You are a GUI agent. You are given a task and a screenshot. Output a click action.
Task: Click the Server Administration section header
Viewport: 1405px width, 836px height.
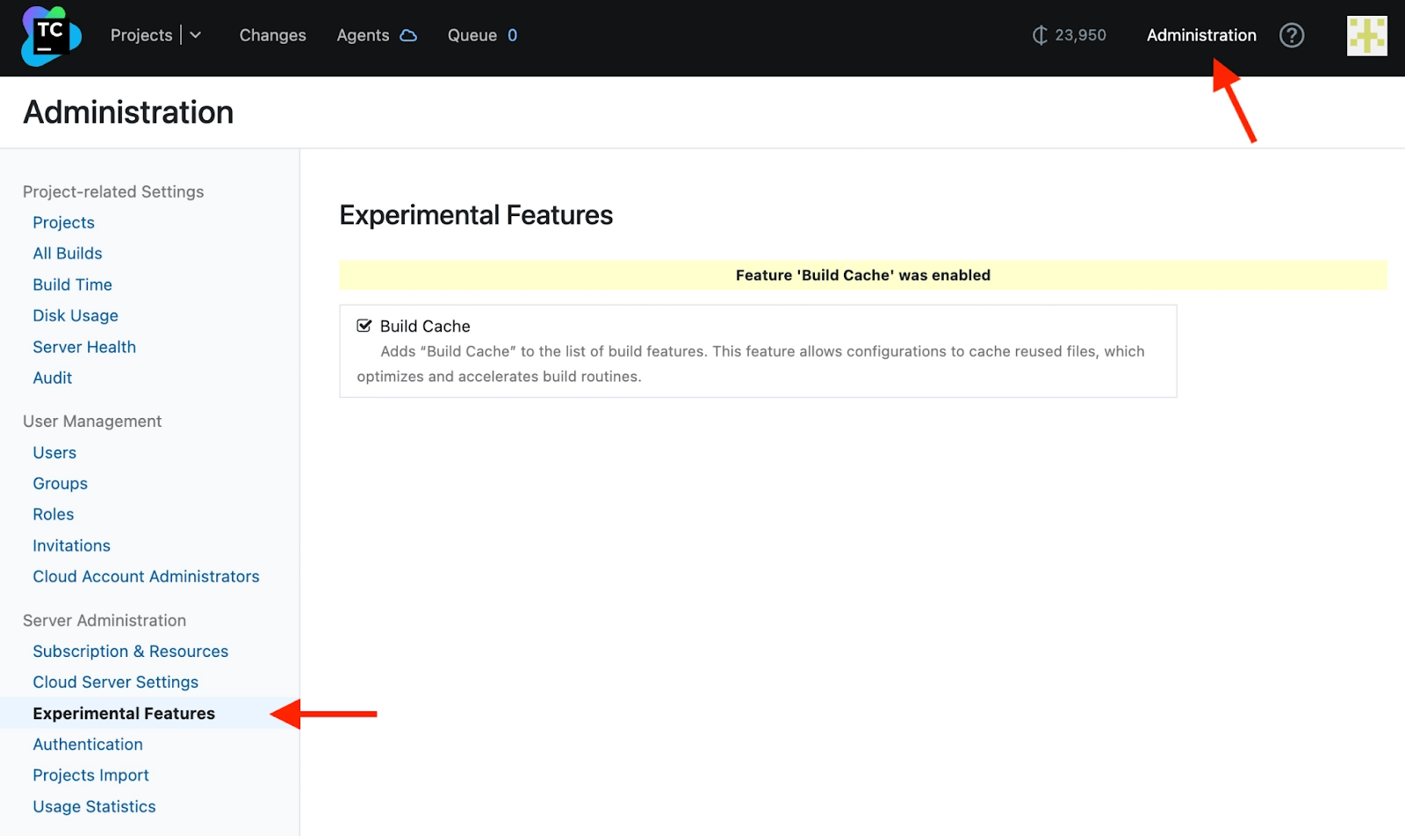(104, 620)
